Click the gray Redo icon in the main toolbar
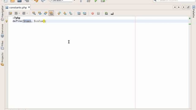The image size is (196, 110). click(x=43, y=1)
